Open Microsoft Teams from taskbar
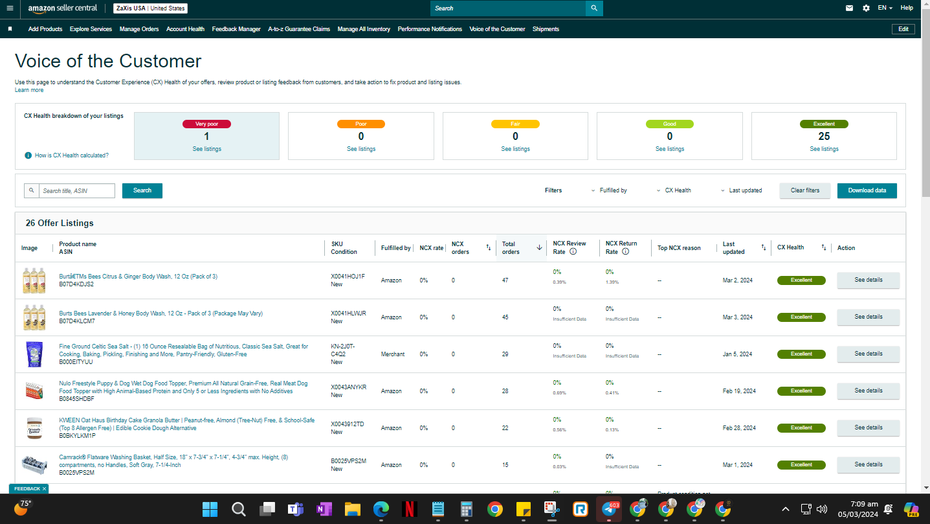The width and height of the screenshot is (930, 524). [296, 510]
